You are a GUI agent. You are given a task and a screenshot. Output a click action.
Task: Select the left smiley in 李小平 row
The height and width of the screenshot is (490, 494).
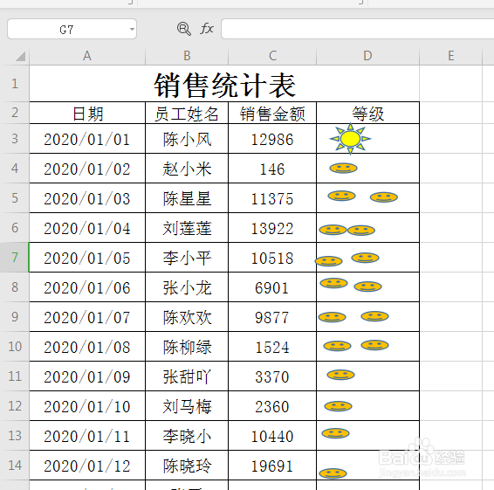[x=328, y=261]
